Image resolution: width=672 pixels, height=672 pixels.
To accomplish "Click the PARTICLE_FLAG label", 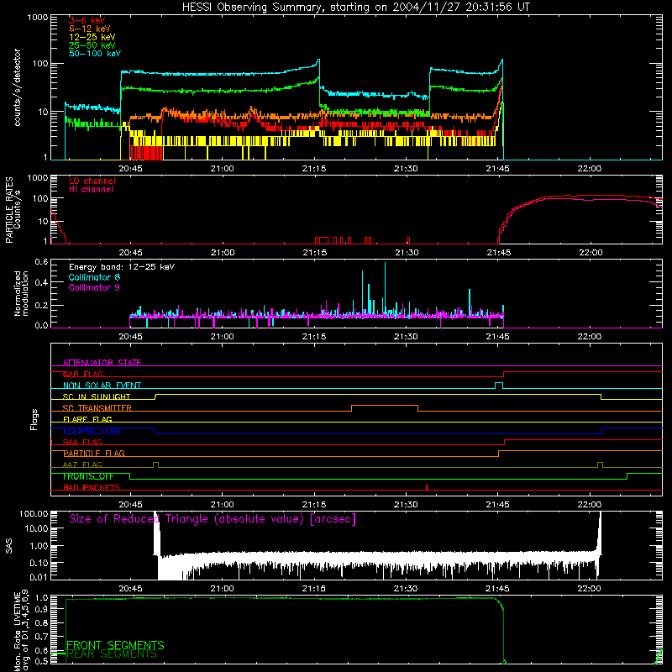I will [94, 454].
